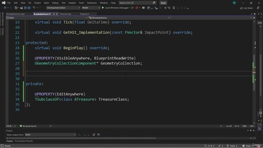Click the Slash solution name button
The width and height of the screenshot is (263, 148).
(163, 3)
